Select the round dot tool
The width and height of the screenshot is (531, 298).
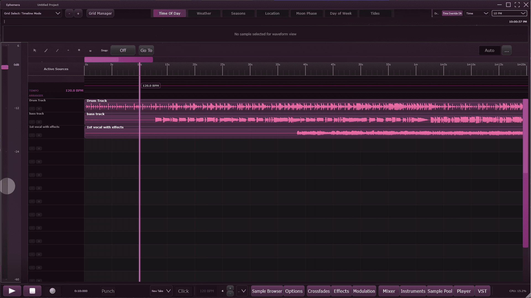click(x=79, y=50)
